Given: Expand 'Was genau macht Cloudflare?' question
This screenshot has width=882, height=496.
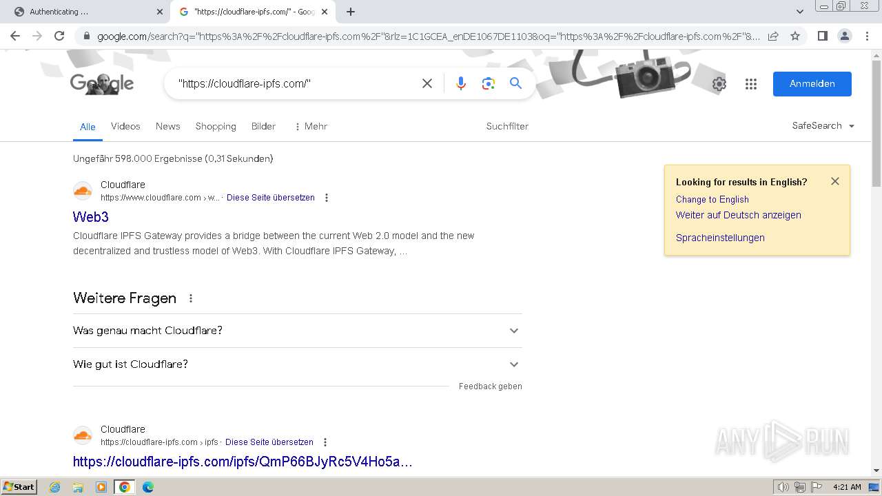Looking at the screenshot, I should click(x=297, y=331).
